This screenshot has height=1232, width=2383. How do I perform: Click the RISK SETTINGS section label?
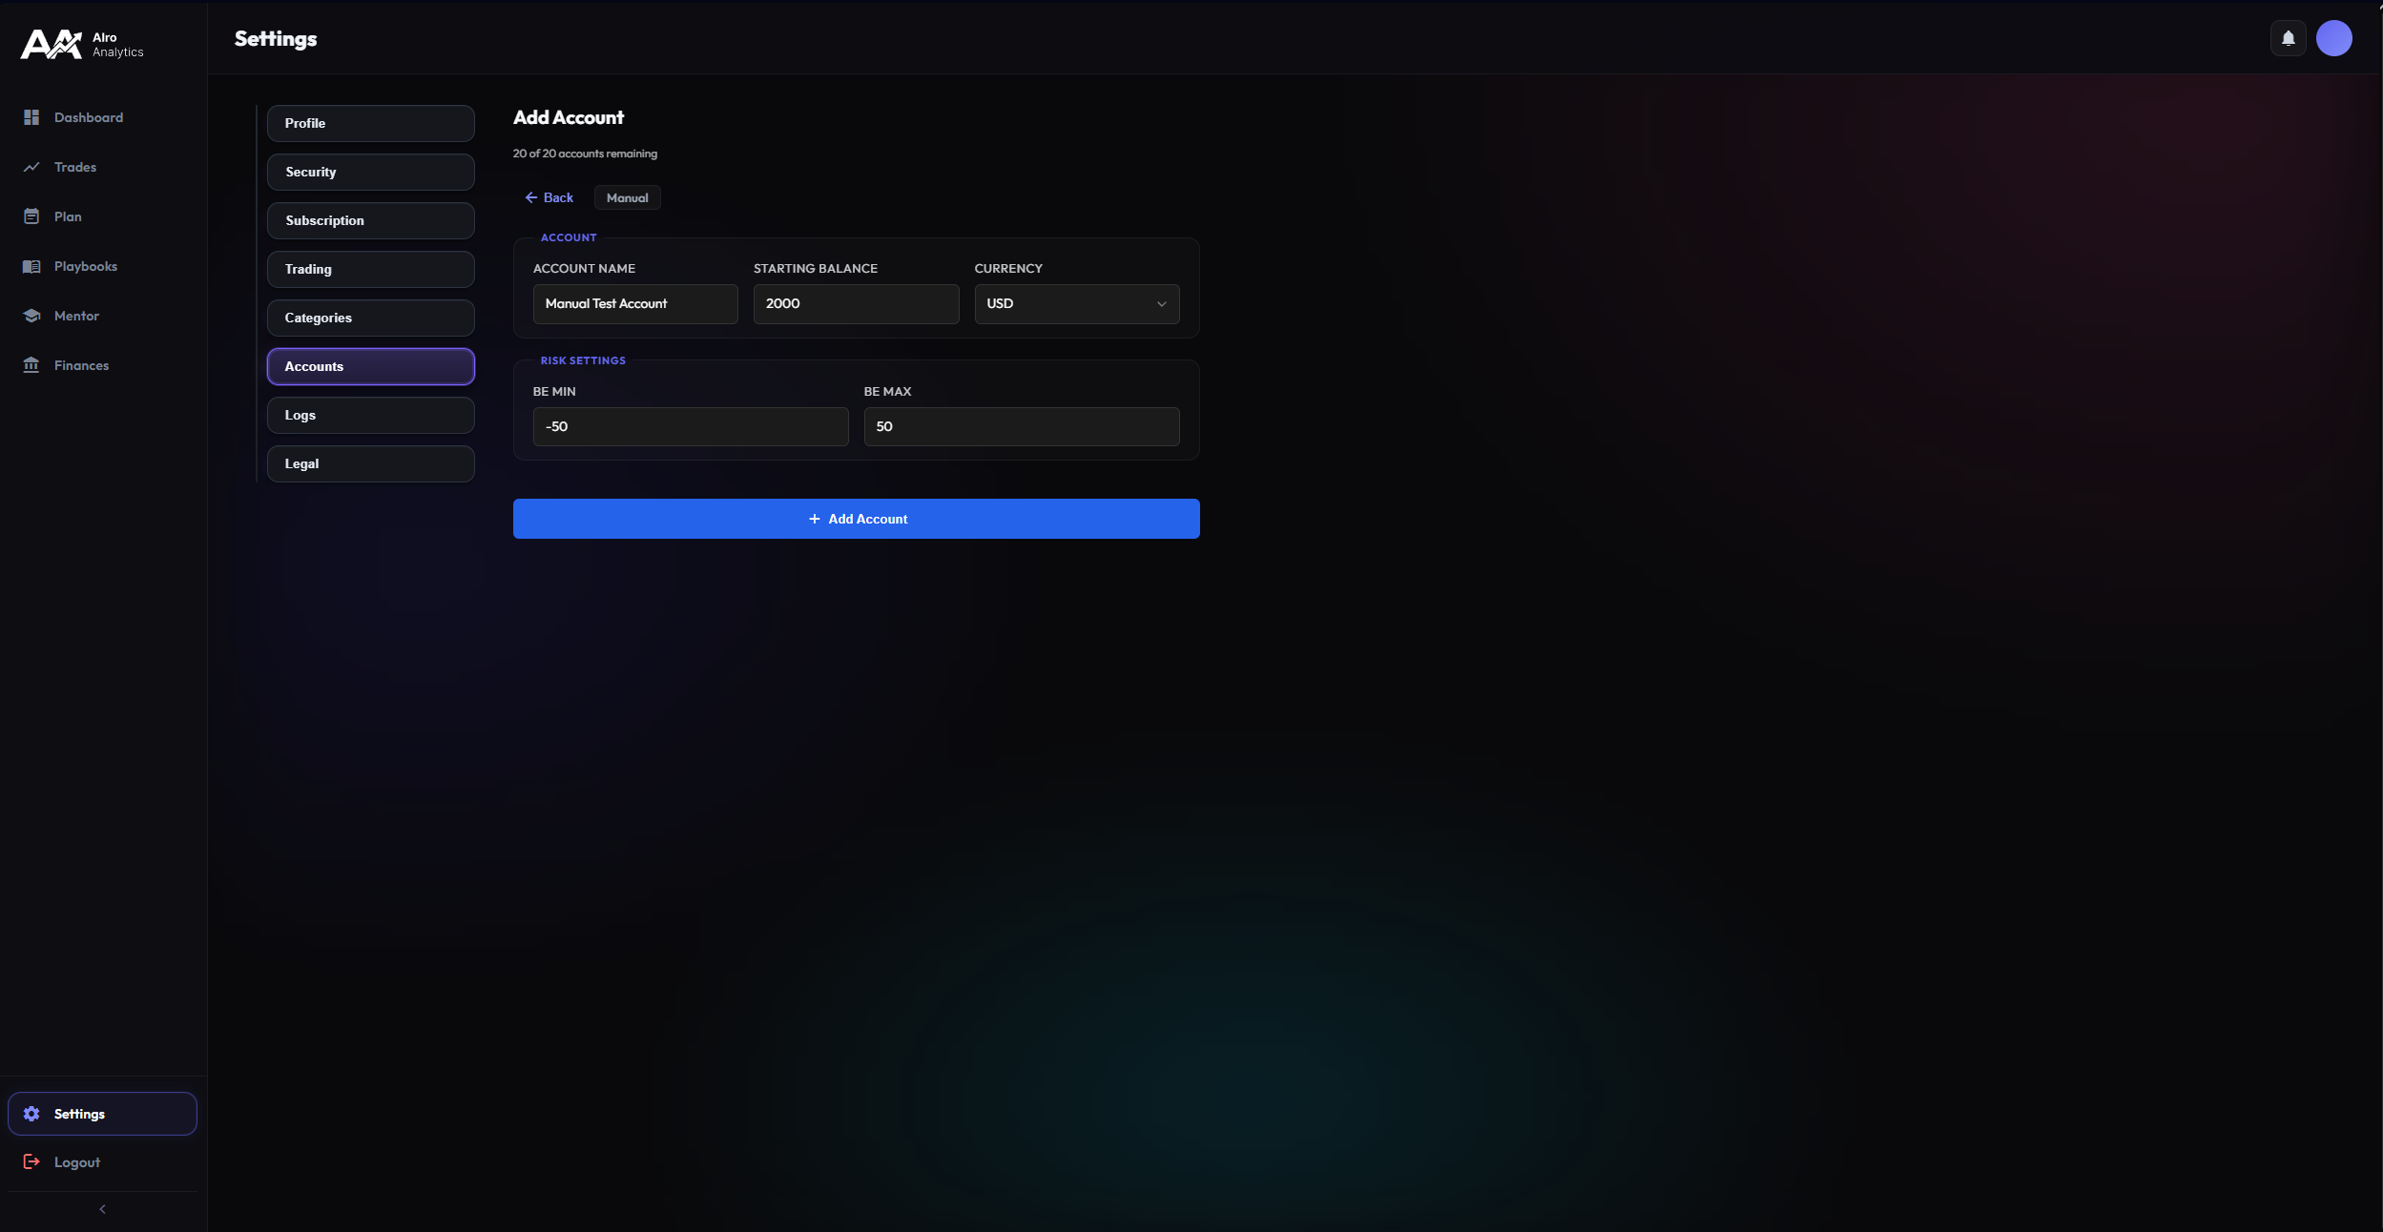click(583, 360)
